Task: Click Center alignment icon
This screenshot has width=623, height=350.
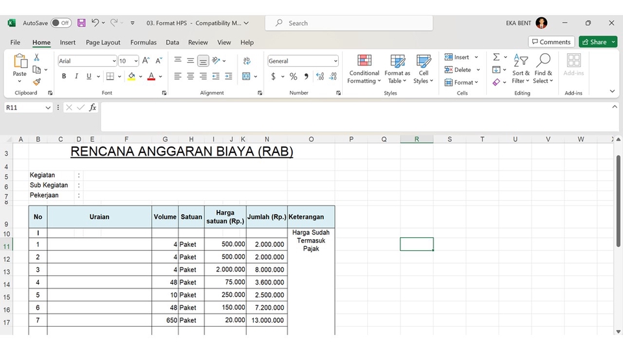Action: (190, 76)
